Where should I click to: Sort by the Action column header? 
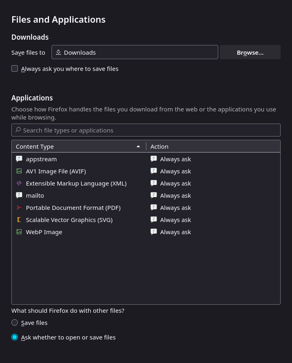coord(213,147)
